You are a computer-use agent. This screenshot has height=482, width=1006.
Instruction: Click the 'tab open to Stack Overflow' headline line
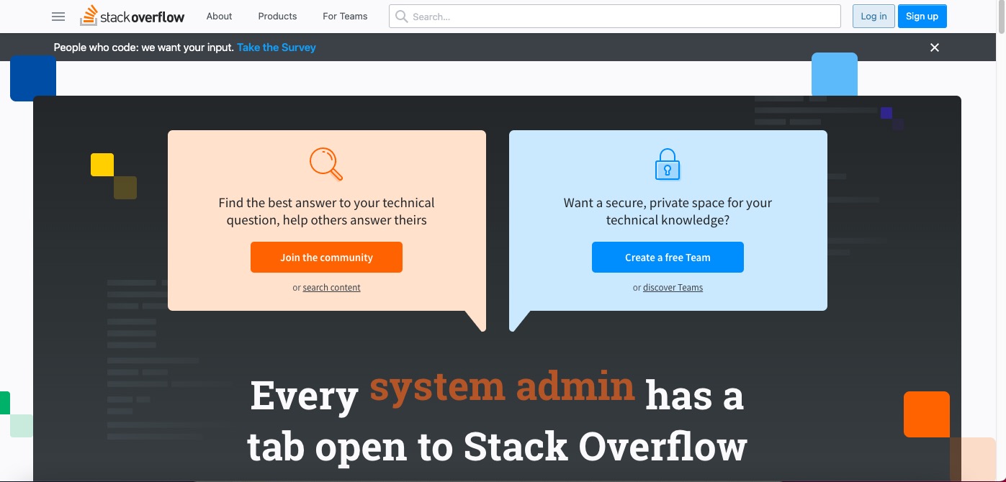click(497, 447)
